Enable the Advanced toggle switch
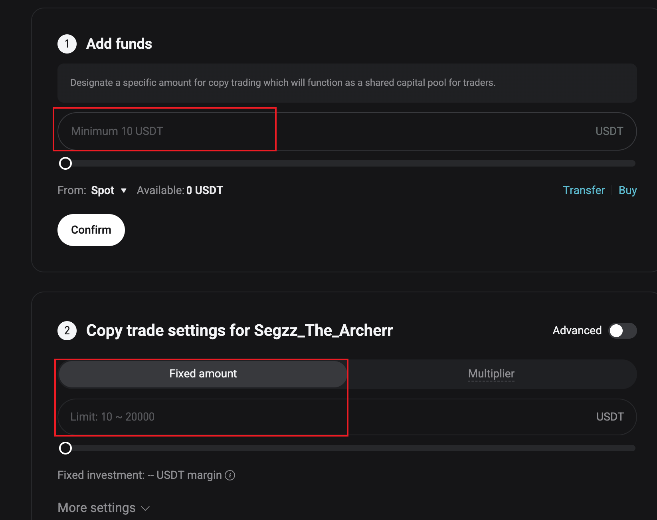Image resolution: width=657 pixels, height=520 pixels. tap(622, 331)
